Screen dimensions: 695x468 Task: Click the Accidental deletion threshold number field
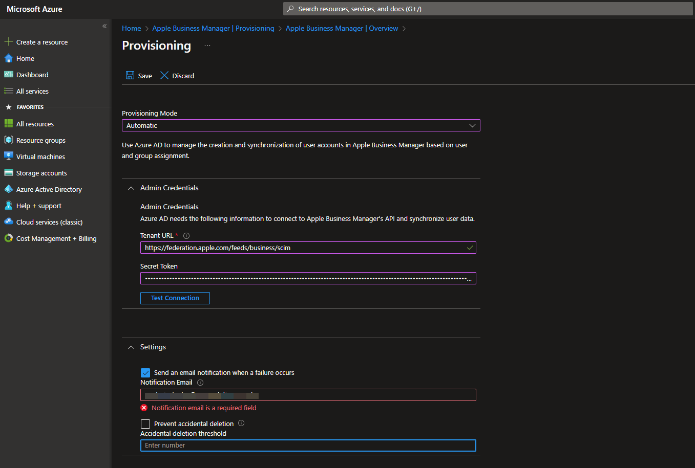click(x=307, y=445)
